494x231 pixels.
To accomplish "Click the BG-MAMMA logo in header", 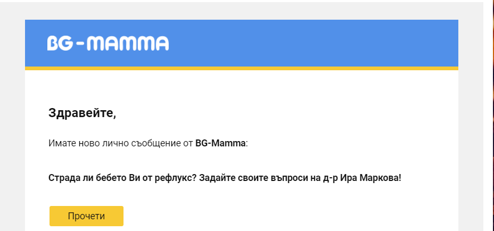I will click(108, 43).
